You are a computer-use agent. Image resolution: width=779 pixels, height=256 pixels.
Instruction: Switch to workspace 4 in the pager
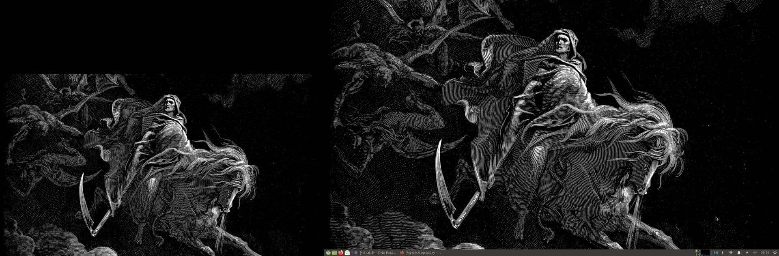699,254
